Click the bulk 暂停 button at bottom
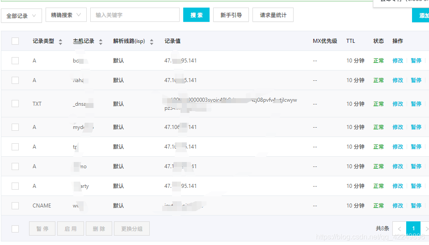The image size is (429, 245). pyautogui.click(x=42, y=228)
